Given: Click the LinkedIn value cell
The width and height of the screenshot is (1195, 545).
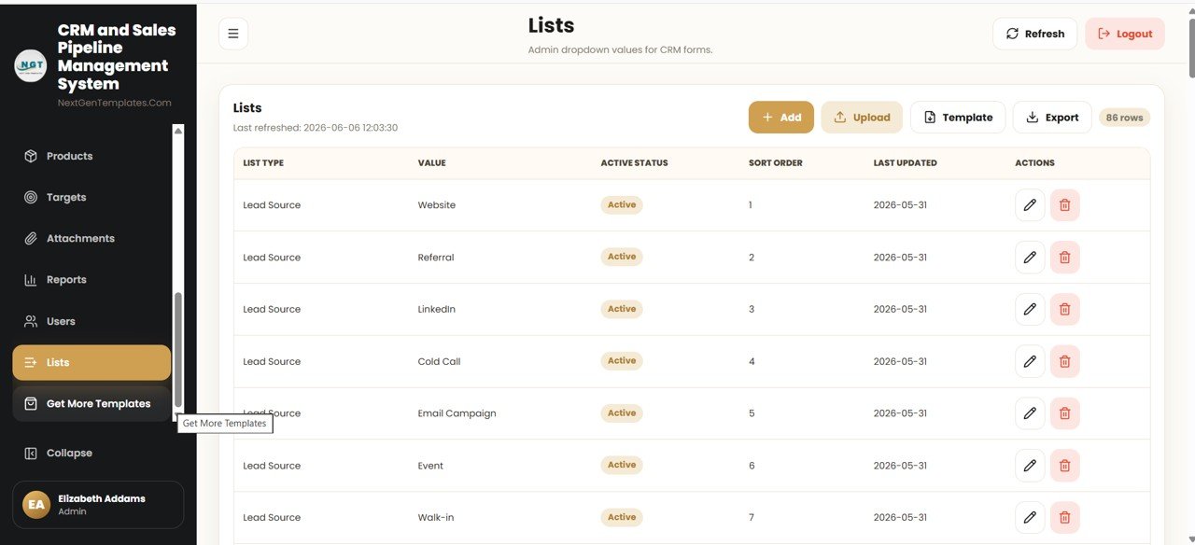Looking at the screenshot, I should point(436,309).
